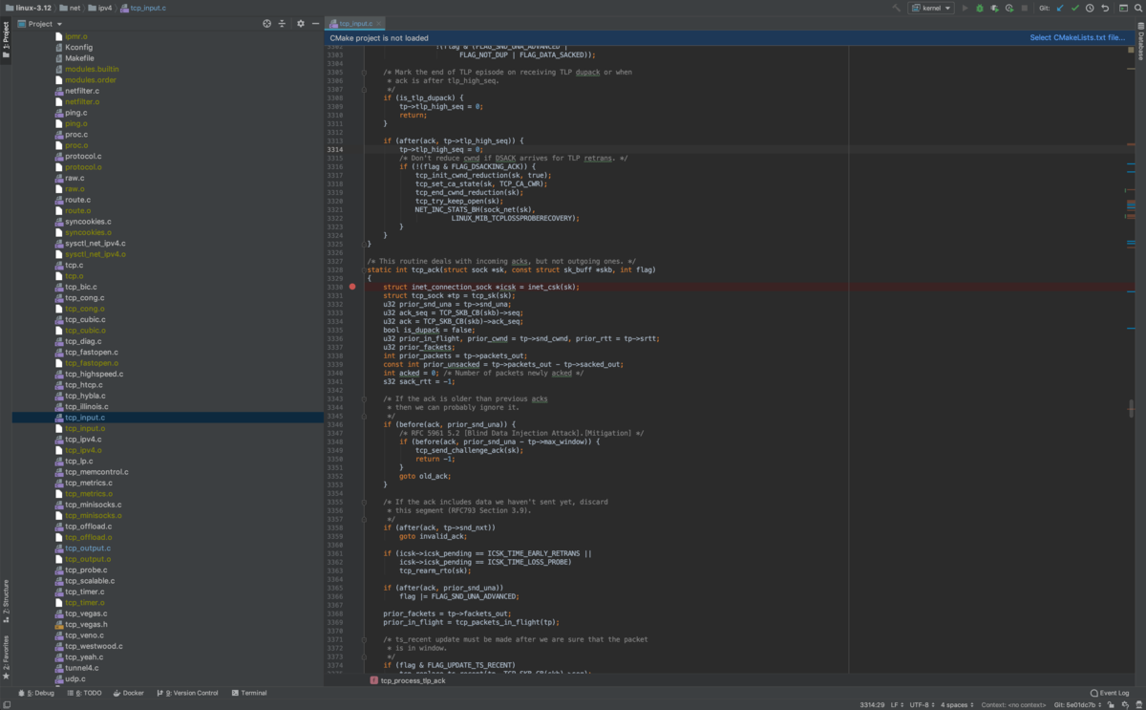Open the Docker tool window
The height and width of the screenshot is (710, 1146).
click(128, 693)
